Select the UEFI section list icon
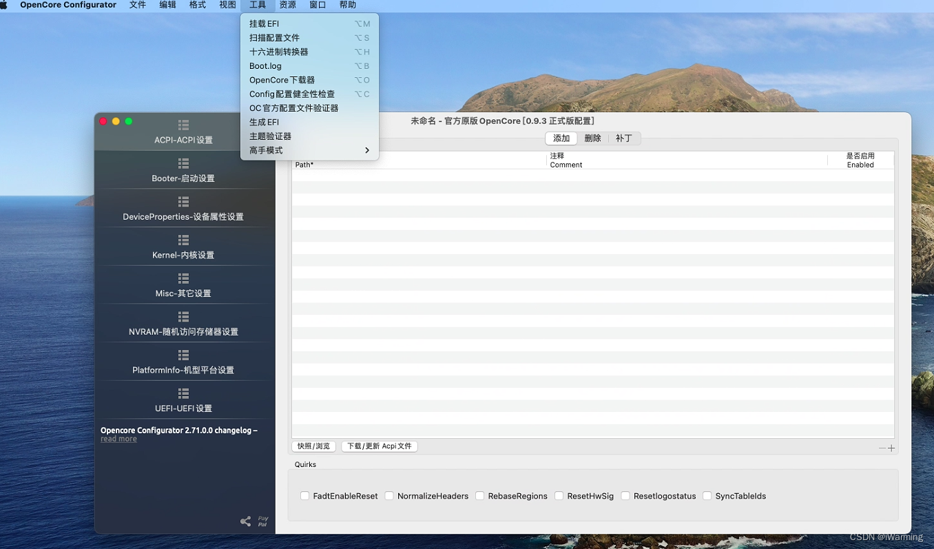 [183, 393]
